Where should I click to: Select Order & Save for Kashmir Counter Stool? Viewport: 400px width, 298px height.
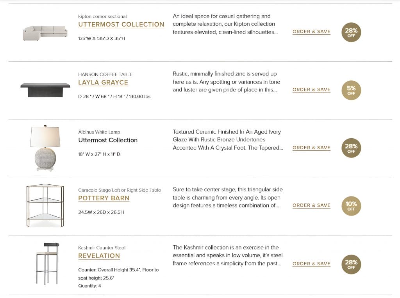point(311,264)
